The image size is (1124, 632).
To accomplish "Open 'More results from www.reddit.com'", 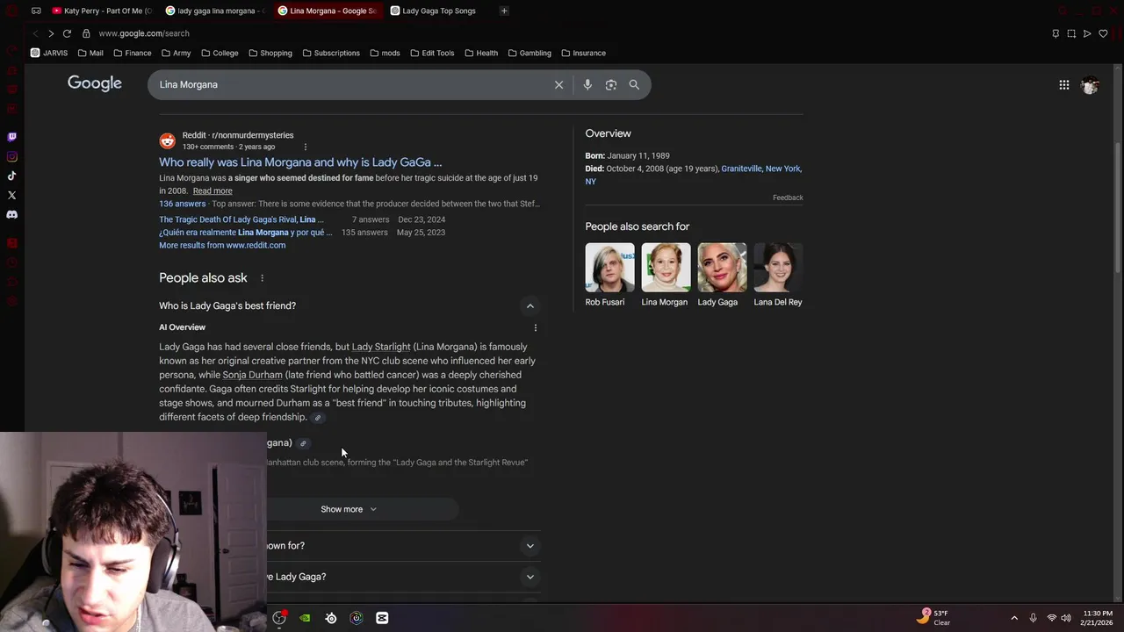I will [222, 245].
